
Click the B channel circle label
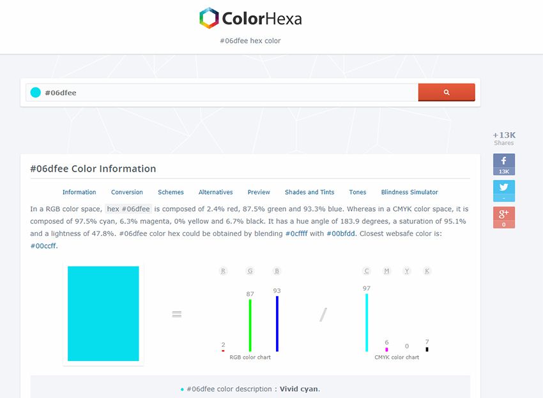click(x=277, y=271)
